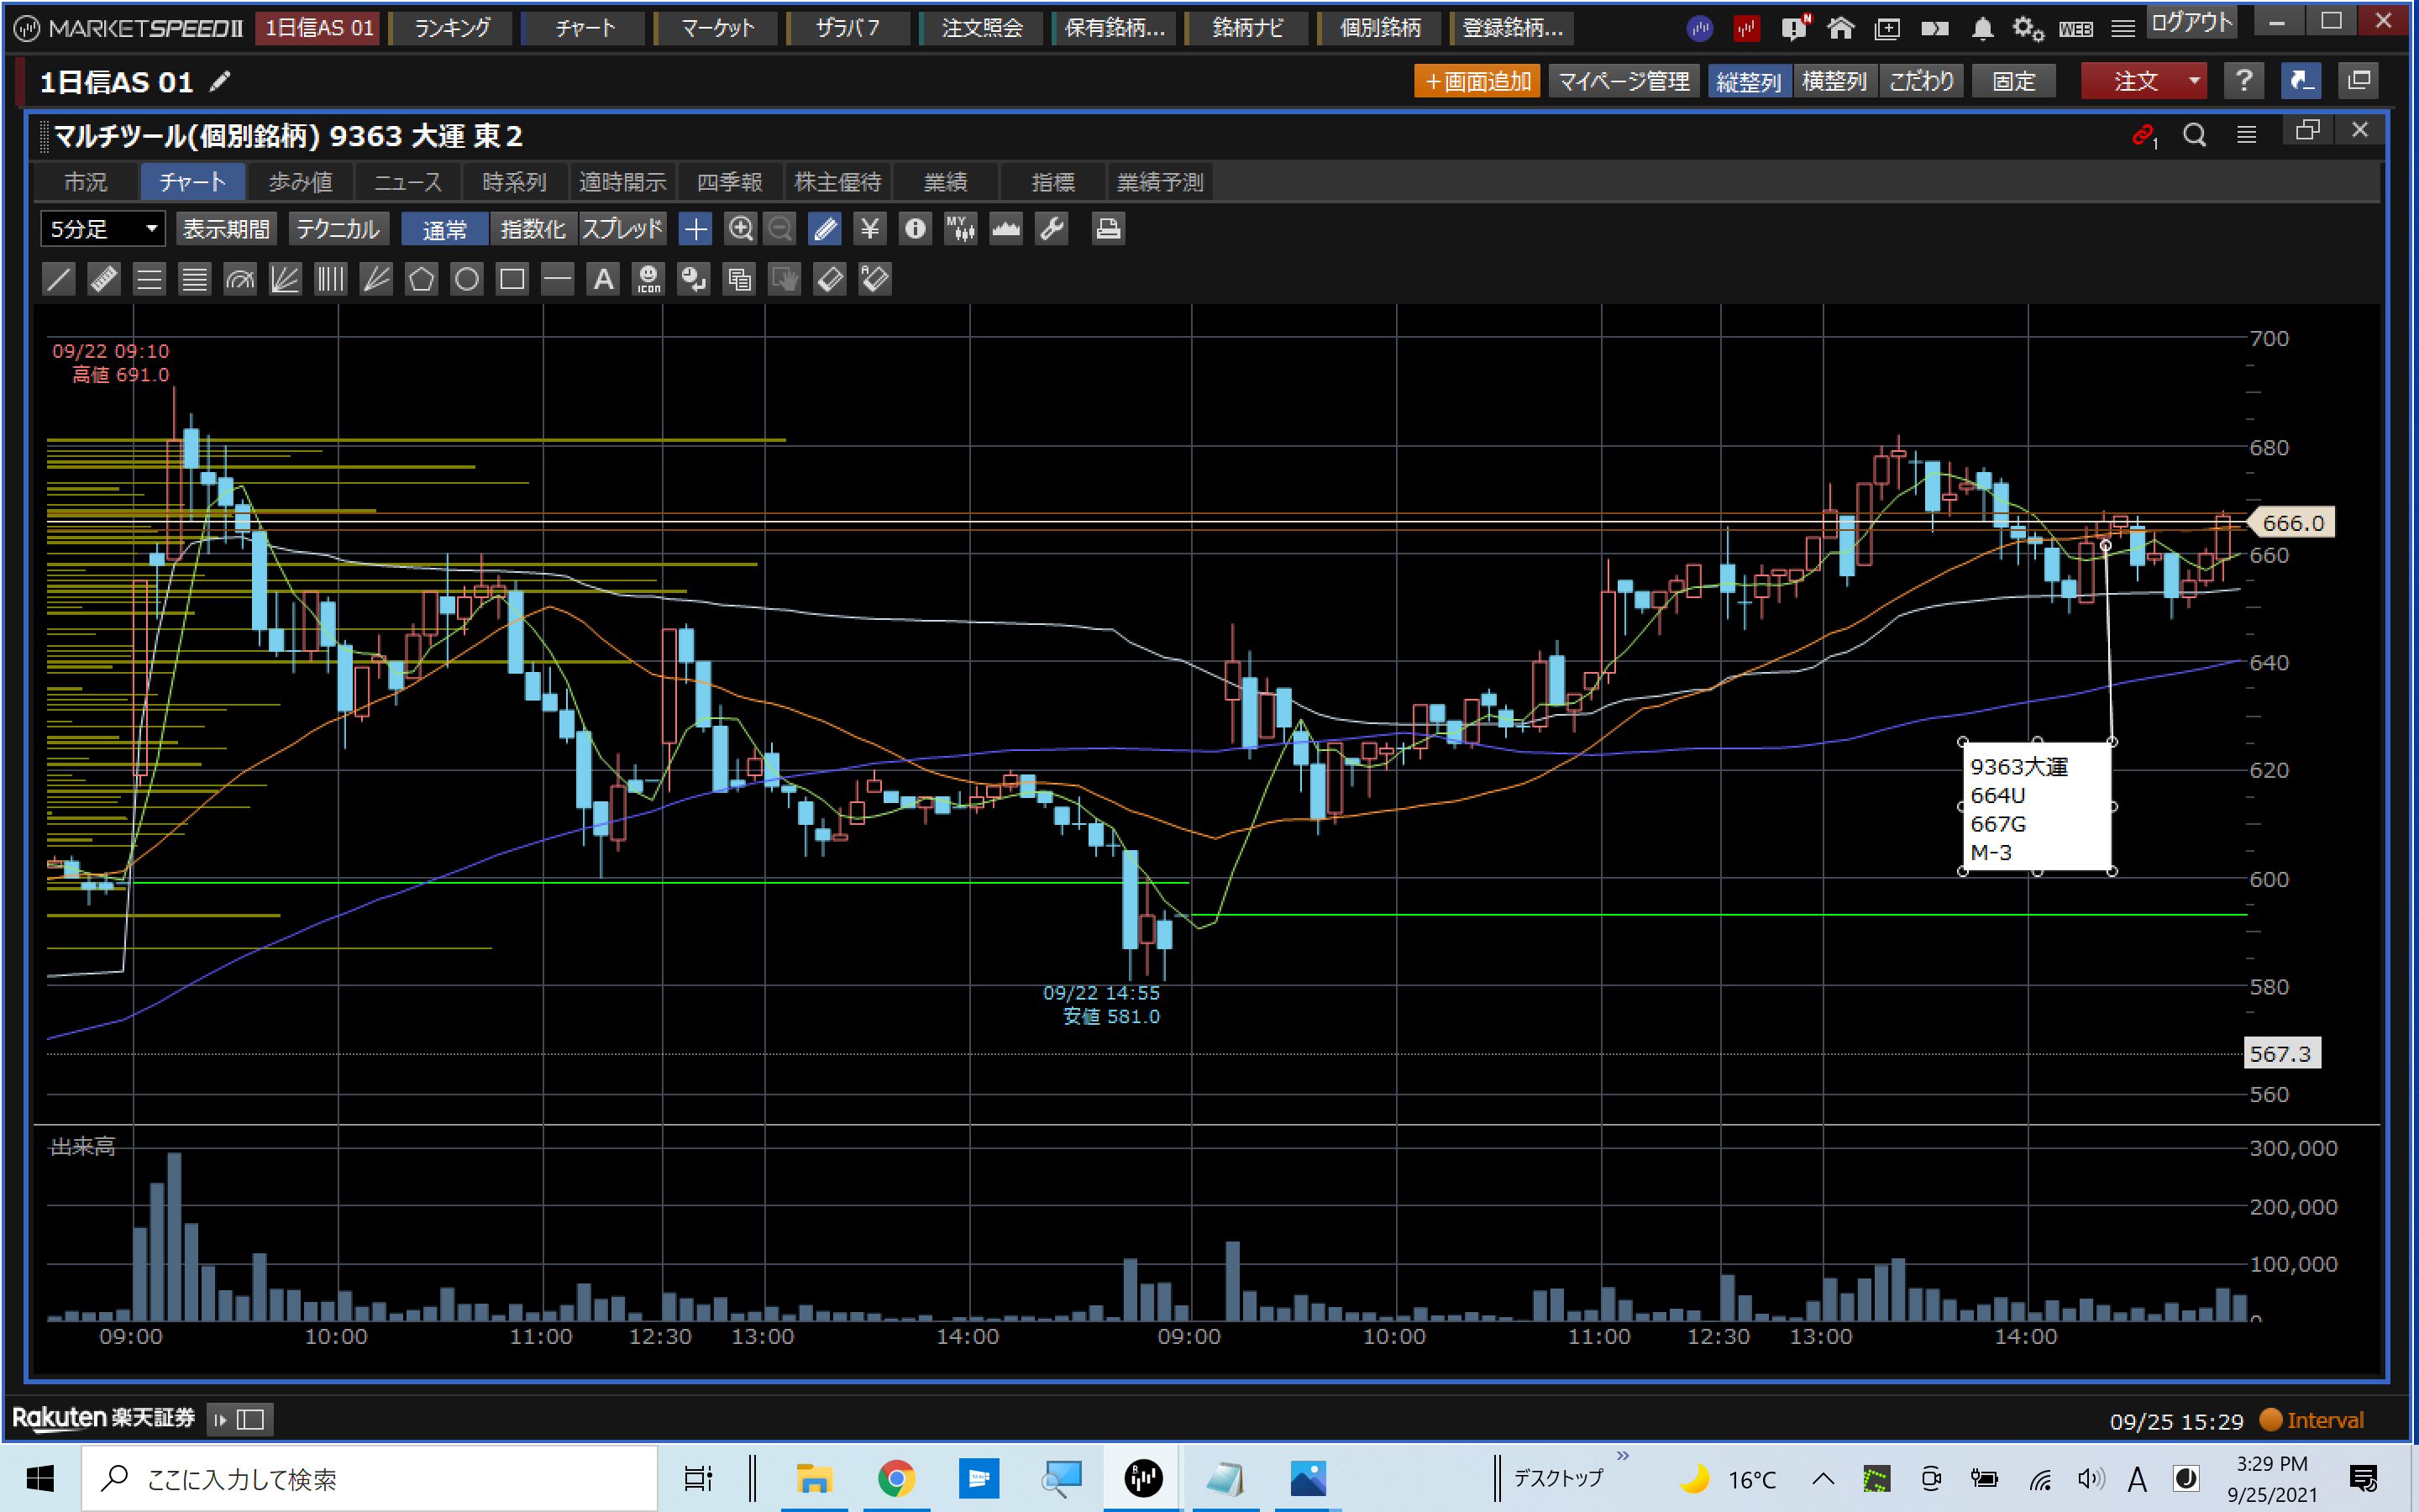
Task: Open the panel hamburger menu
Action: click(2246, 134)
